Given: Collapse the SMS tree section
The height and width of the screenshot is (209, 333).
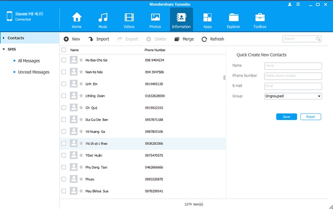Looking at the screenshot, I should pos(3,49).
